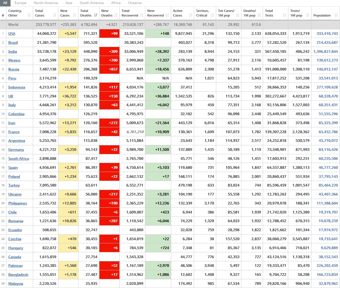Open the Poland country link
The image size is (340, 288).
14,177
